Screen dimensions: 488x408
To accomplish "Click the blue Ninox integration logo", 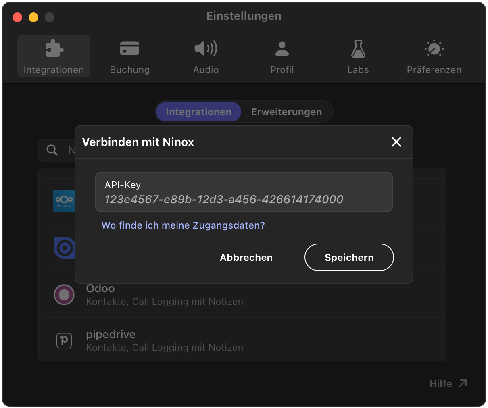I will pyautogui.click(x=64, y=248).
